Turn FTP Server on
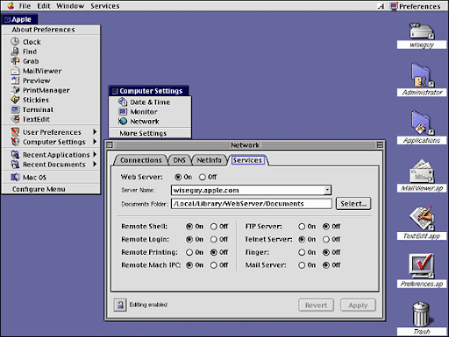Image resolution: width=449 pixels, height=337 pixels. (x=302, y=227)
